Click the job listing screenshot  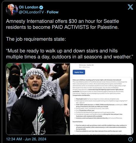102,99
